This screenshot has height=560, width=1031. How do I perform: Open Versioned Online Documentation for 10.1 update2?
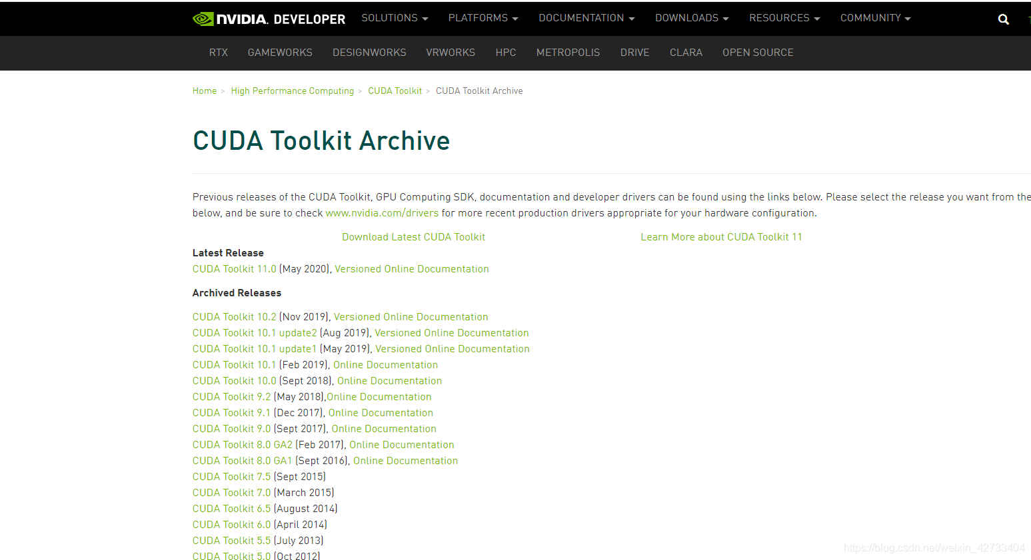click(452, 333)
